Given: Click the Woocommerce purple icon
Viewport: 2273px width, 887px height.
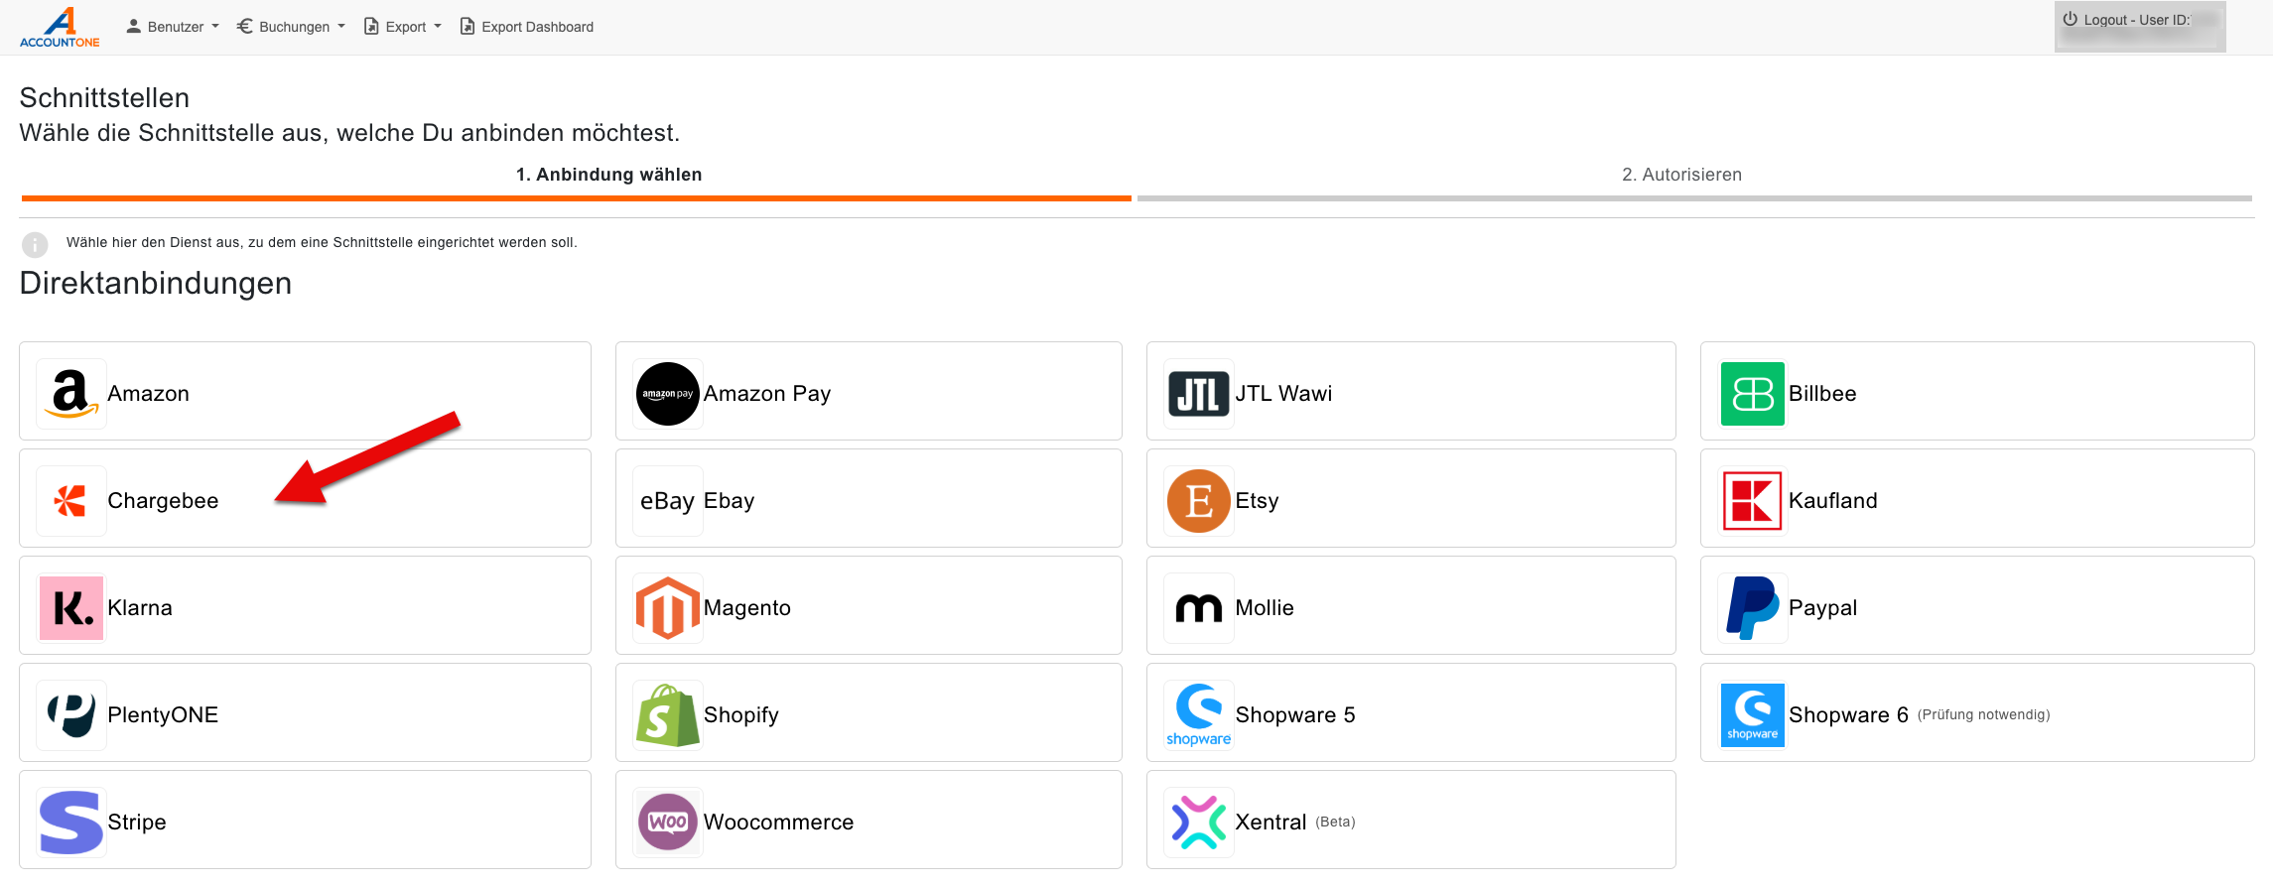Looking at the screenshot, I should click(x=667, y=823).
